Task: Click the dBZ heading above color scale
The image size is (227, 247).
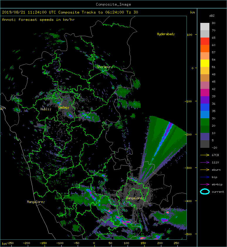Action: tap(212, 16)
